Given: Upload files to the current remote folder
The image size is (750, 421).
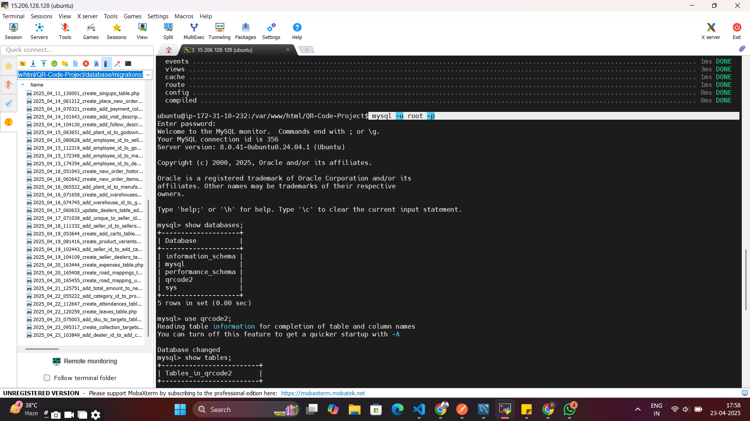Looking at the screenshot, I should tap(44, 64).
